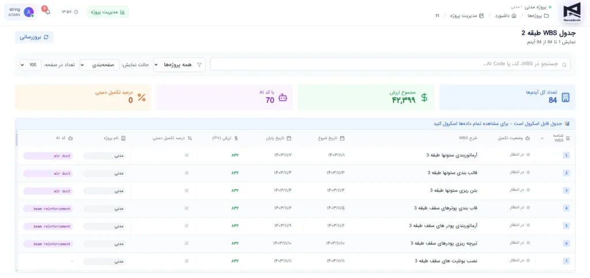Open the صفحه‌بندی display mode dropdown
The image size is (590, 278).
100,65
